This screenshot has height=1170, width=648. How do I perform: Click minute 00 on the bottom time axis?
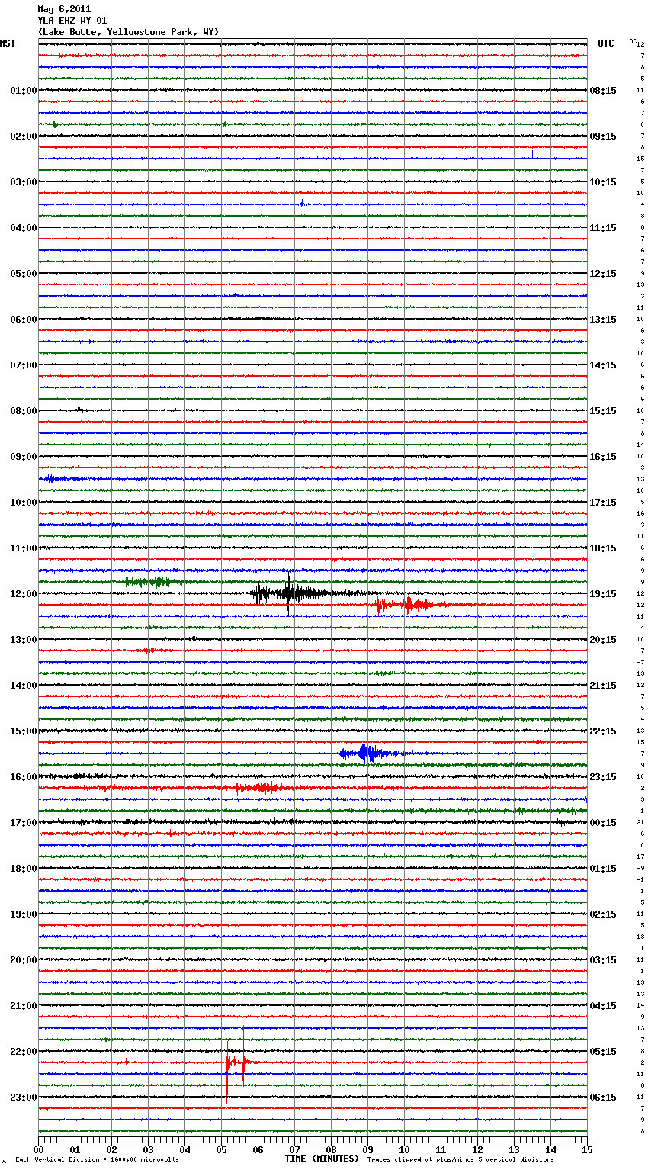pyautogui.click(x=39, y=1149)
